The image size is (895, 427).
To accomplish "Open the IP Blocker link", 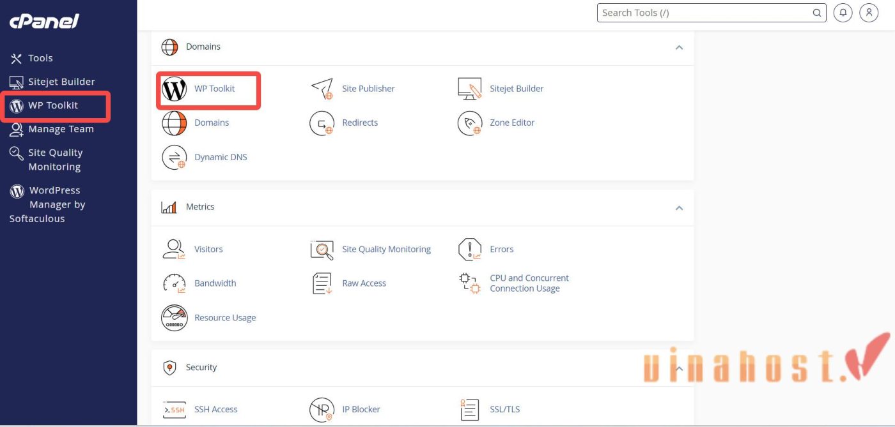I will click(x=361, y=409).
